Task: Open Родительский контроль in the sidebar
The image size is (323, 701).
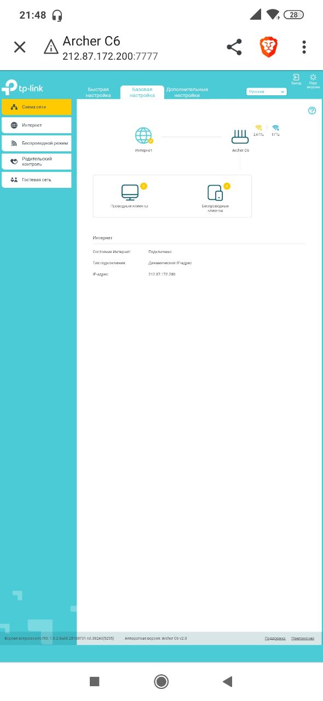Action: 37,162
